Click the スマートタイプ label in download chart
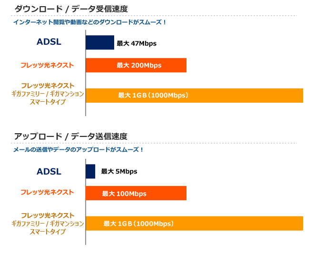 pyautogui.click(x=48, y=102)
